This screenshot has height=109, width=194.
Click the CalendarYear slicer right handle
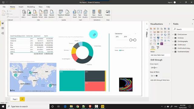[x=135, y=40]
